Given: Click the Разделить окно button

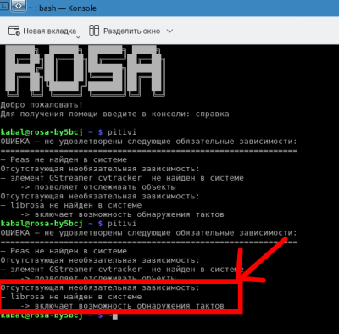Looking at the screenshot, I should tap(125, 31).
